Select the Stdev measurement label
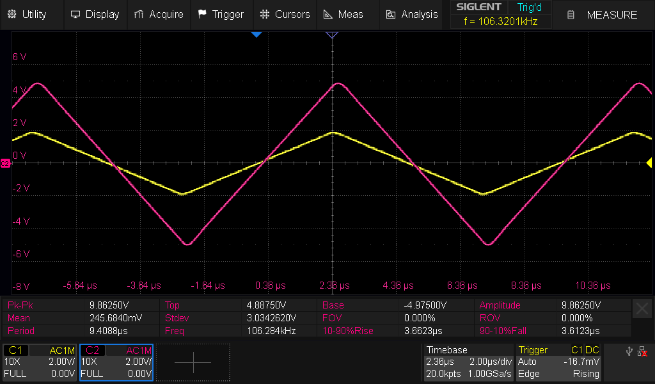The image size is (655, 384). [x=177, y=318]
